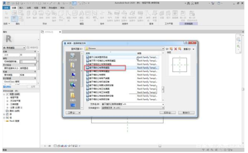Open the file type (文件类型) dropdown
Viewport: 248px width, 153px height.
(163, 108)
